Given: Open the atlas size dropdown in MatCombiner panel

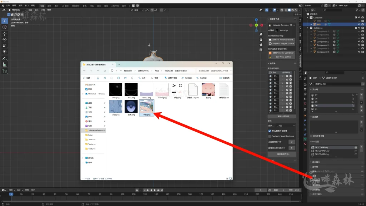Looking at the screenshot, I should coord(285,126).
